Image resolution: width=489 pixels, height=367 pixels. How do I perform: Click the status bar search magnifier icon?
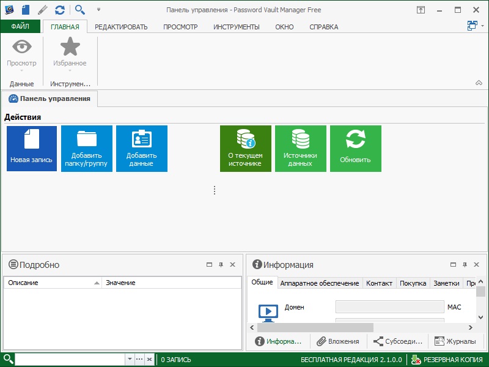tap(8, 359)
